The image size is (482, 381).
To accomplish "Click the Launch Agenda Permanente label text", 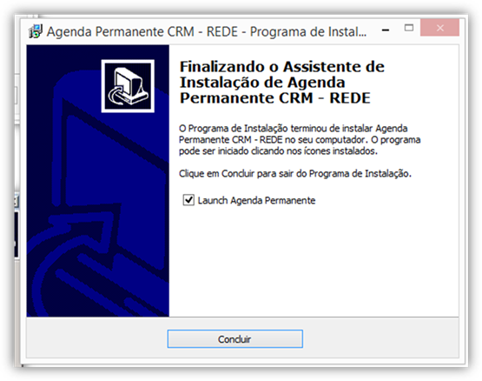I will coord(256,201).
